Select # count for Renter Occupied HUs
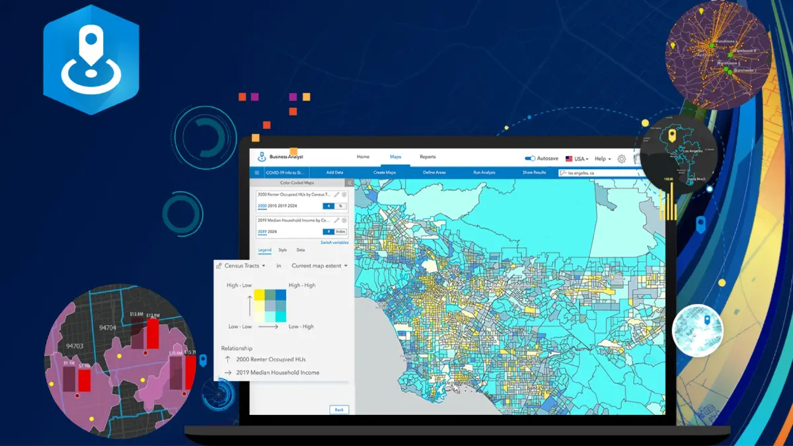Viewport: 793px width, 446px height. [x=328, y=206]
